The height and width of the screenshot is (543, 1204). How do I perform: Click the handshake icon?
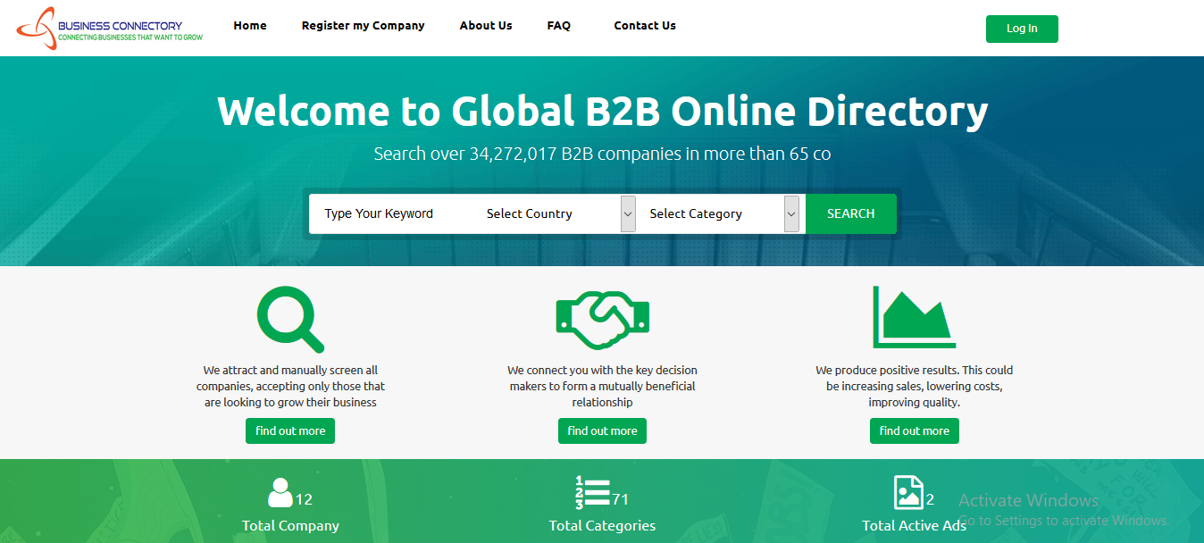click(x=602, y=319)
